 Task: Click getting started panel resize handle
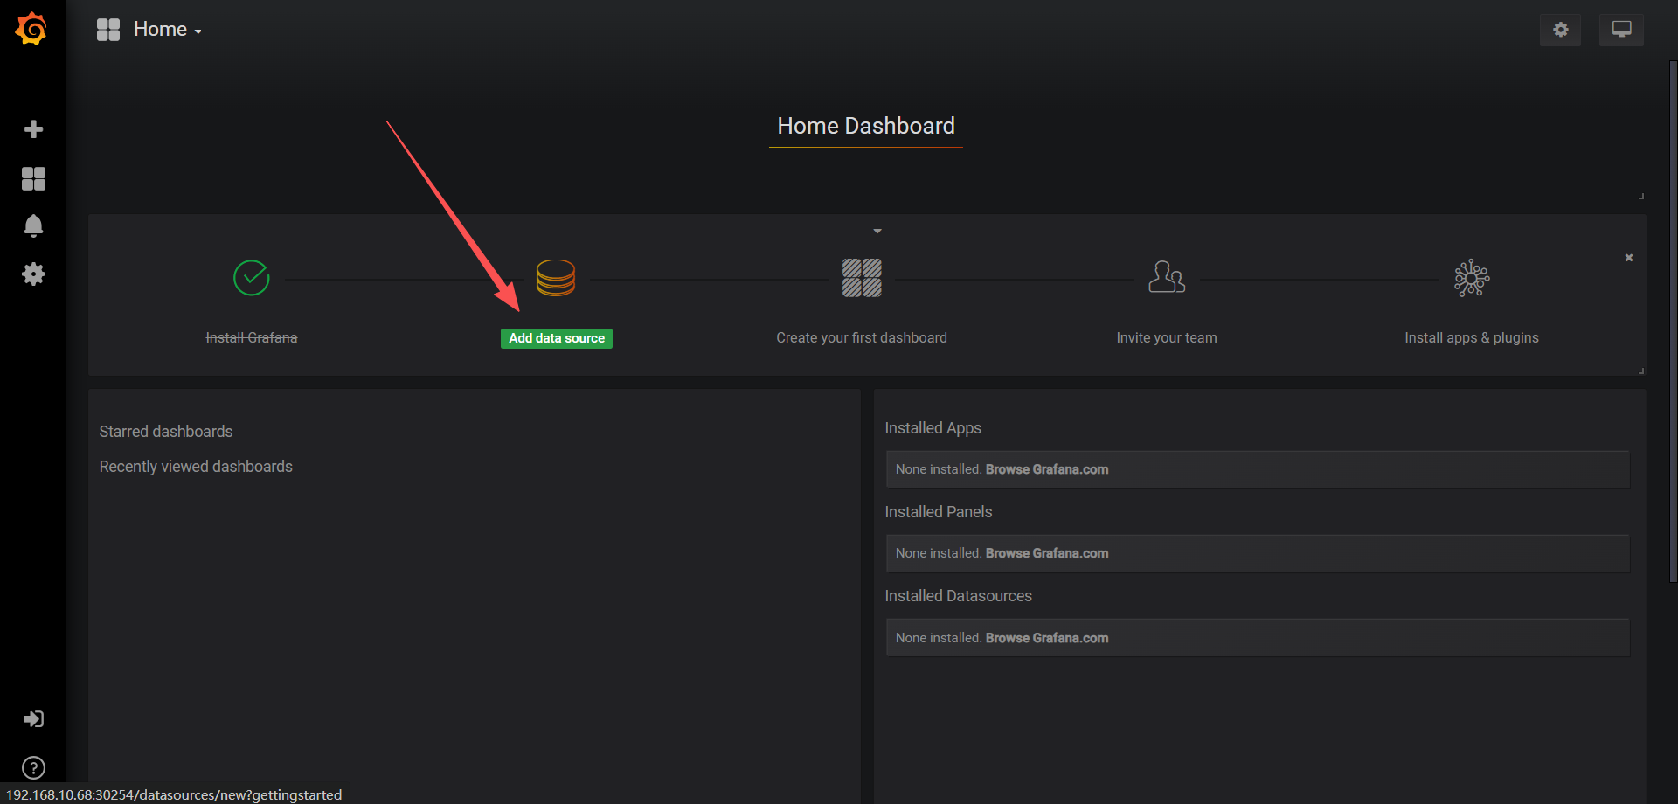(x=1641, y=371)
